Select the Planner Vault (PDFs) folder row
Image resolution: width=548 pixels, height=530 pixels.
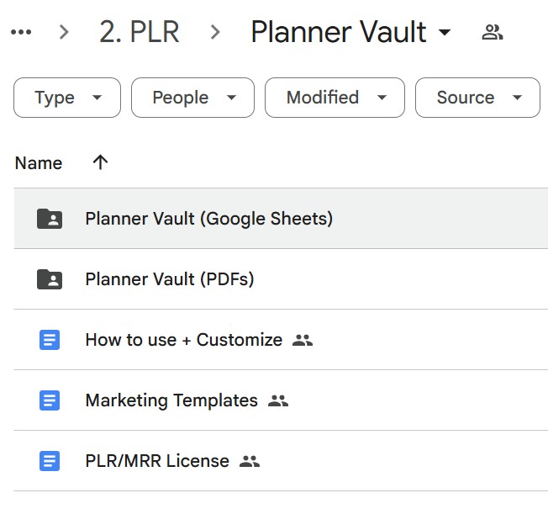coord(281,279)
